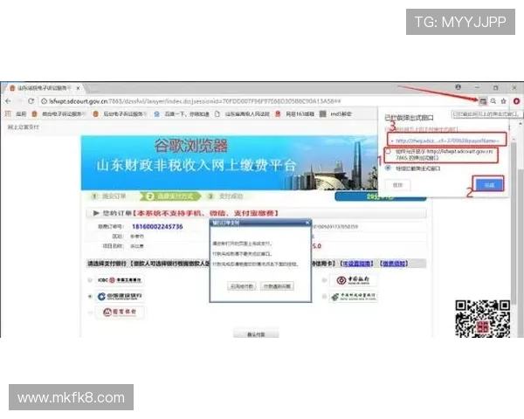Bookmark this page with the star icon
Viewport: 524px width, 419px height.
[x=504, y=101]
